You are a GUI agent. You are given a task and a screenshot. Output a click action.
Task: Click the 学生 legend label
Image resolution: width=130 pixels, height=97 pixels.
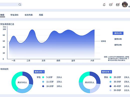[39, 77]
